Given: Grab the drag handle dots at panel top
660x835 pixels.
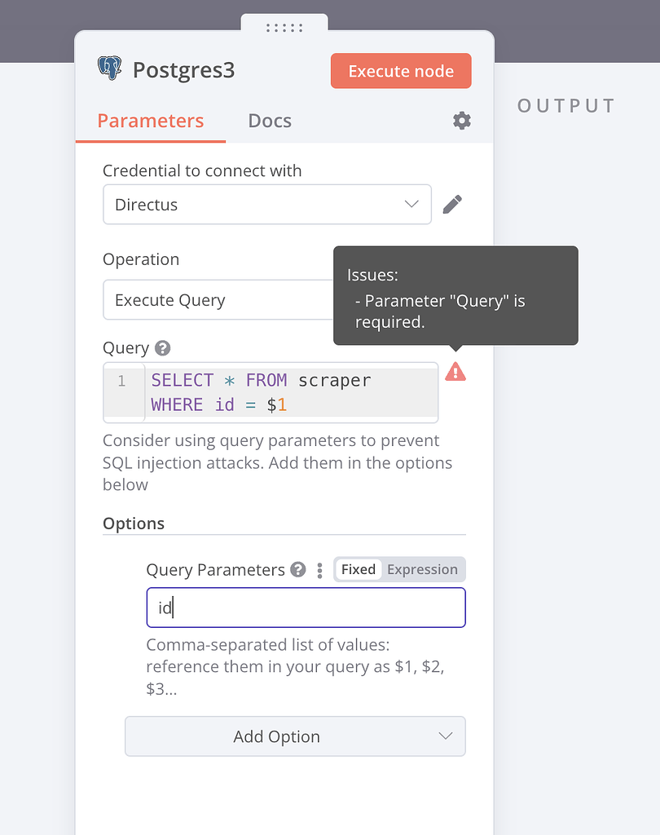Looking at the screenshot, I should (x=284, y=28).
